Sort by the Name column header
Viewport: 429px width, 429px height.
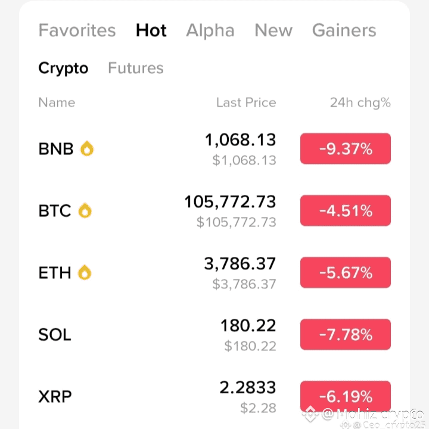point(57,102)
